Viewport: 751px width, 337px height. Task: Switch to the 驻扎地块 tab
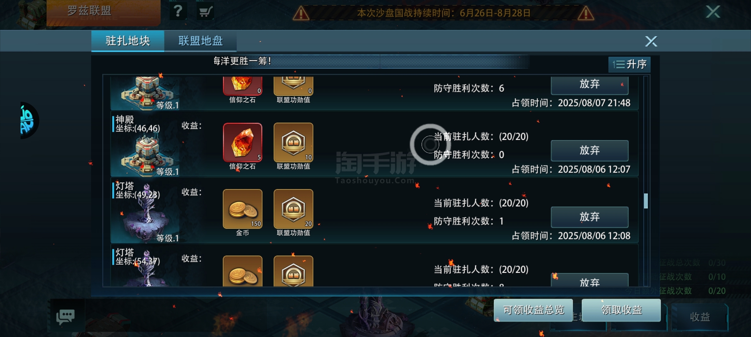coord(128,41)
